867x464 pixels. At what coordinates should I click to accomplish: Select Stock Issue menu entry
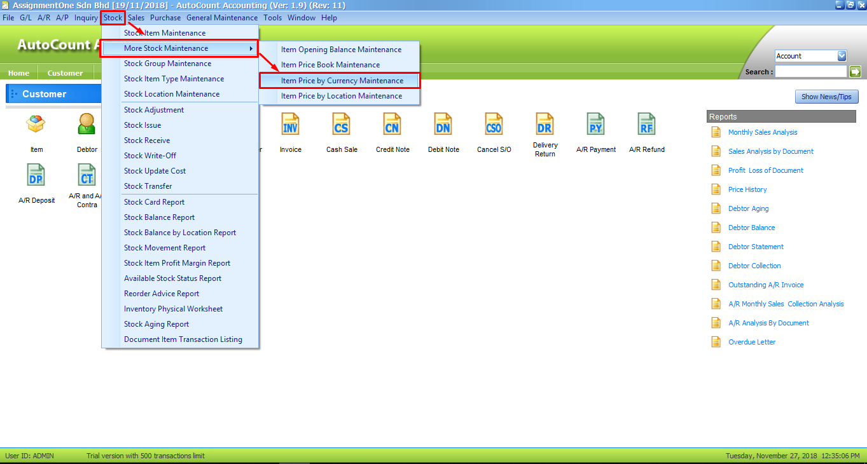coord(180,125)
